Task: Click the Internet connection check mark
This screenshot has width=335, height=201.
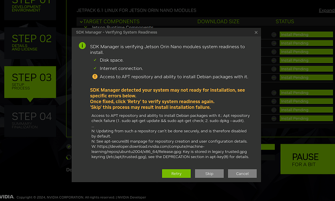Action: click(95, 68)
